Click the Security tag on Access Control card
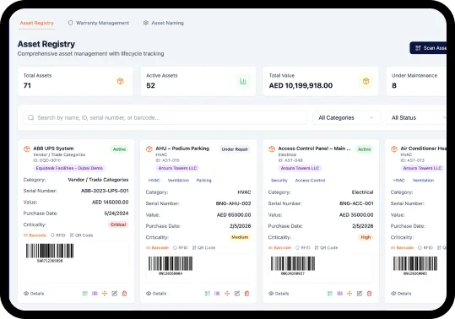The image size is (455, 319). (279, 181)
